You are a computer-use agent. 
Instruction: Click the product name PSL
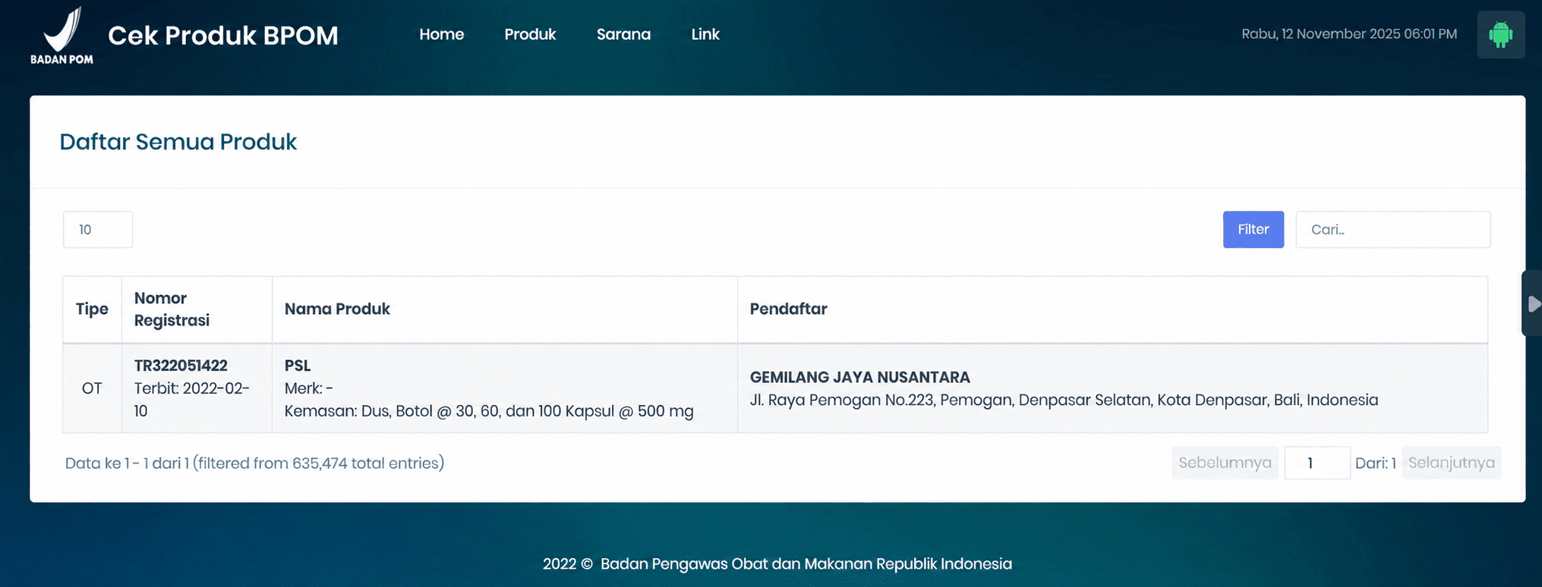[298, 366]
